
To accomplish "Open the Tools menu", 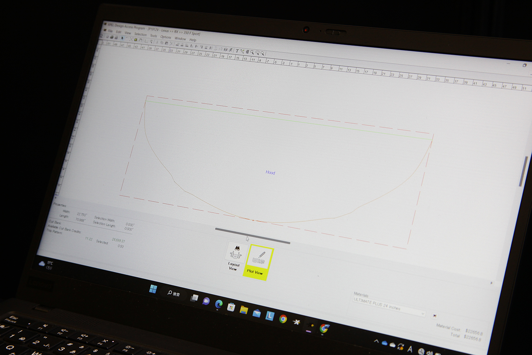I will [x=154, y=36].
